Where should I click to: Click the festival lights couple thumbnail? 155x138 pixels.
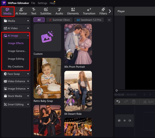(x=78, y=127)
